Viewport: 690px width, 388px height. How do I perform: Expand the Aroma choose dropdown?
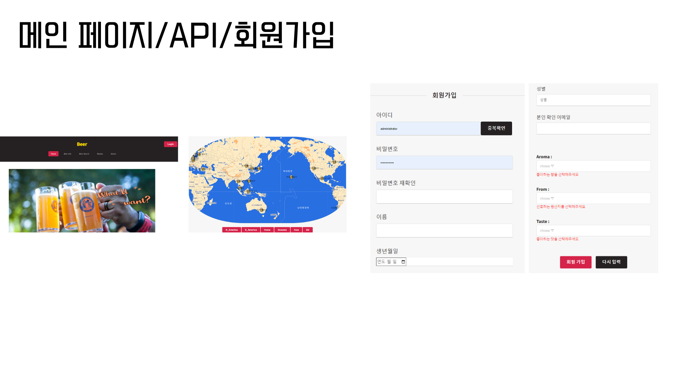pyautogui.click(x=593, y=166)
